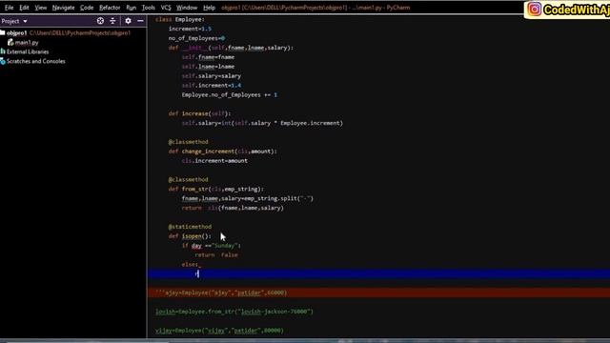Screen dimensions: 610x343
Task: Click the 'Employee.no_of_Employees += 1' line
Action: [230, 95]
